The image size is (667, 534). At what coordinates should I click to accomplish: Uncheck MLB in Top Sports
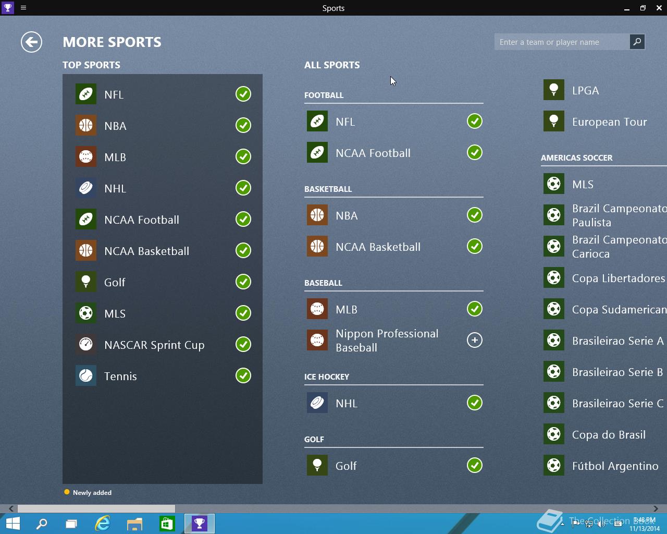[x=243, y=156]
